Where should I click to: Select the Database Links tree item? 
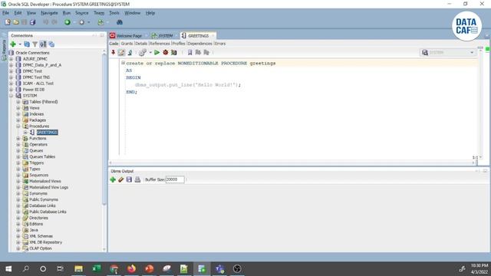[x=42, y=205]
